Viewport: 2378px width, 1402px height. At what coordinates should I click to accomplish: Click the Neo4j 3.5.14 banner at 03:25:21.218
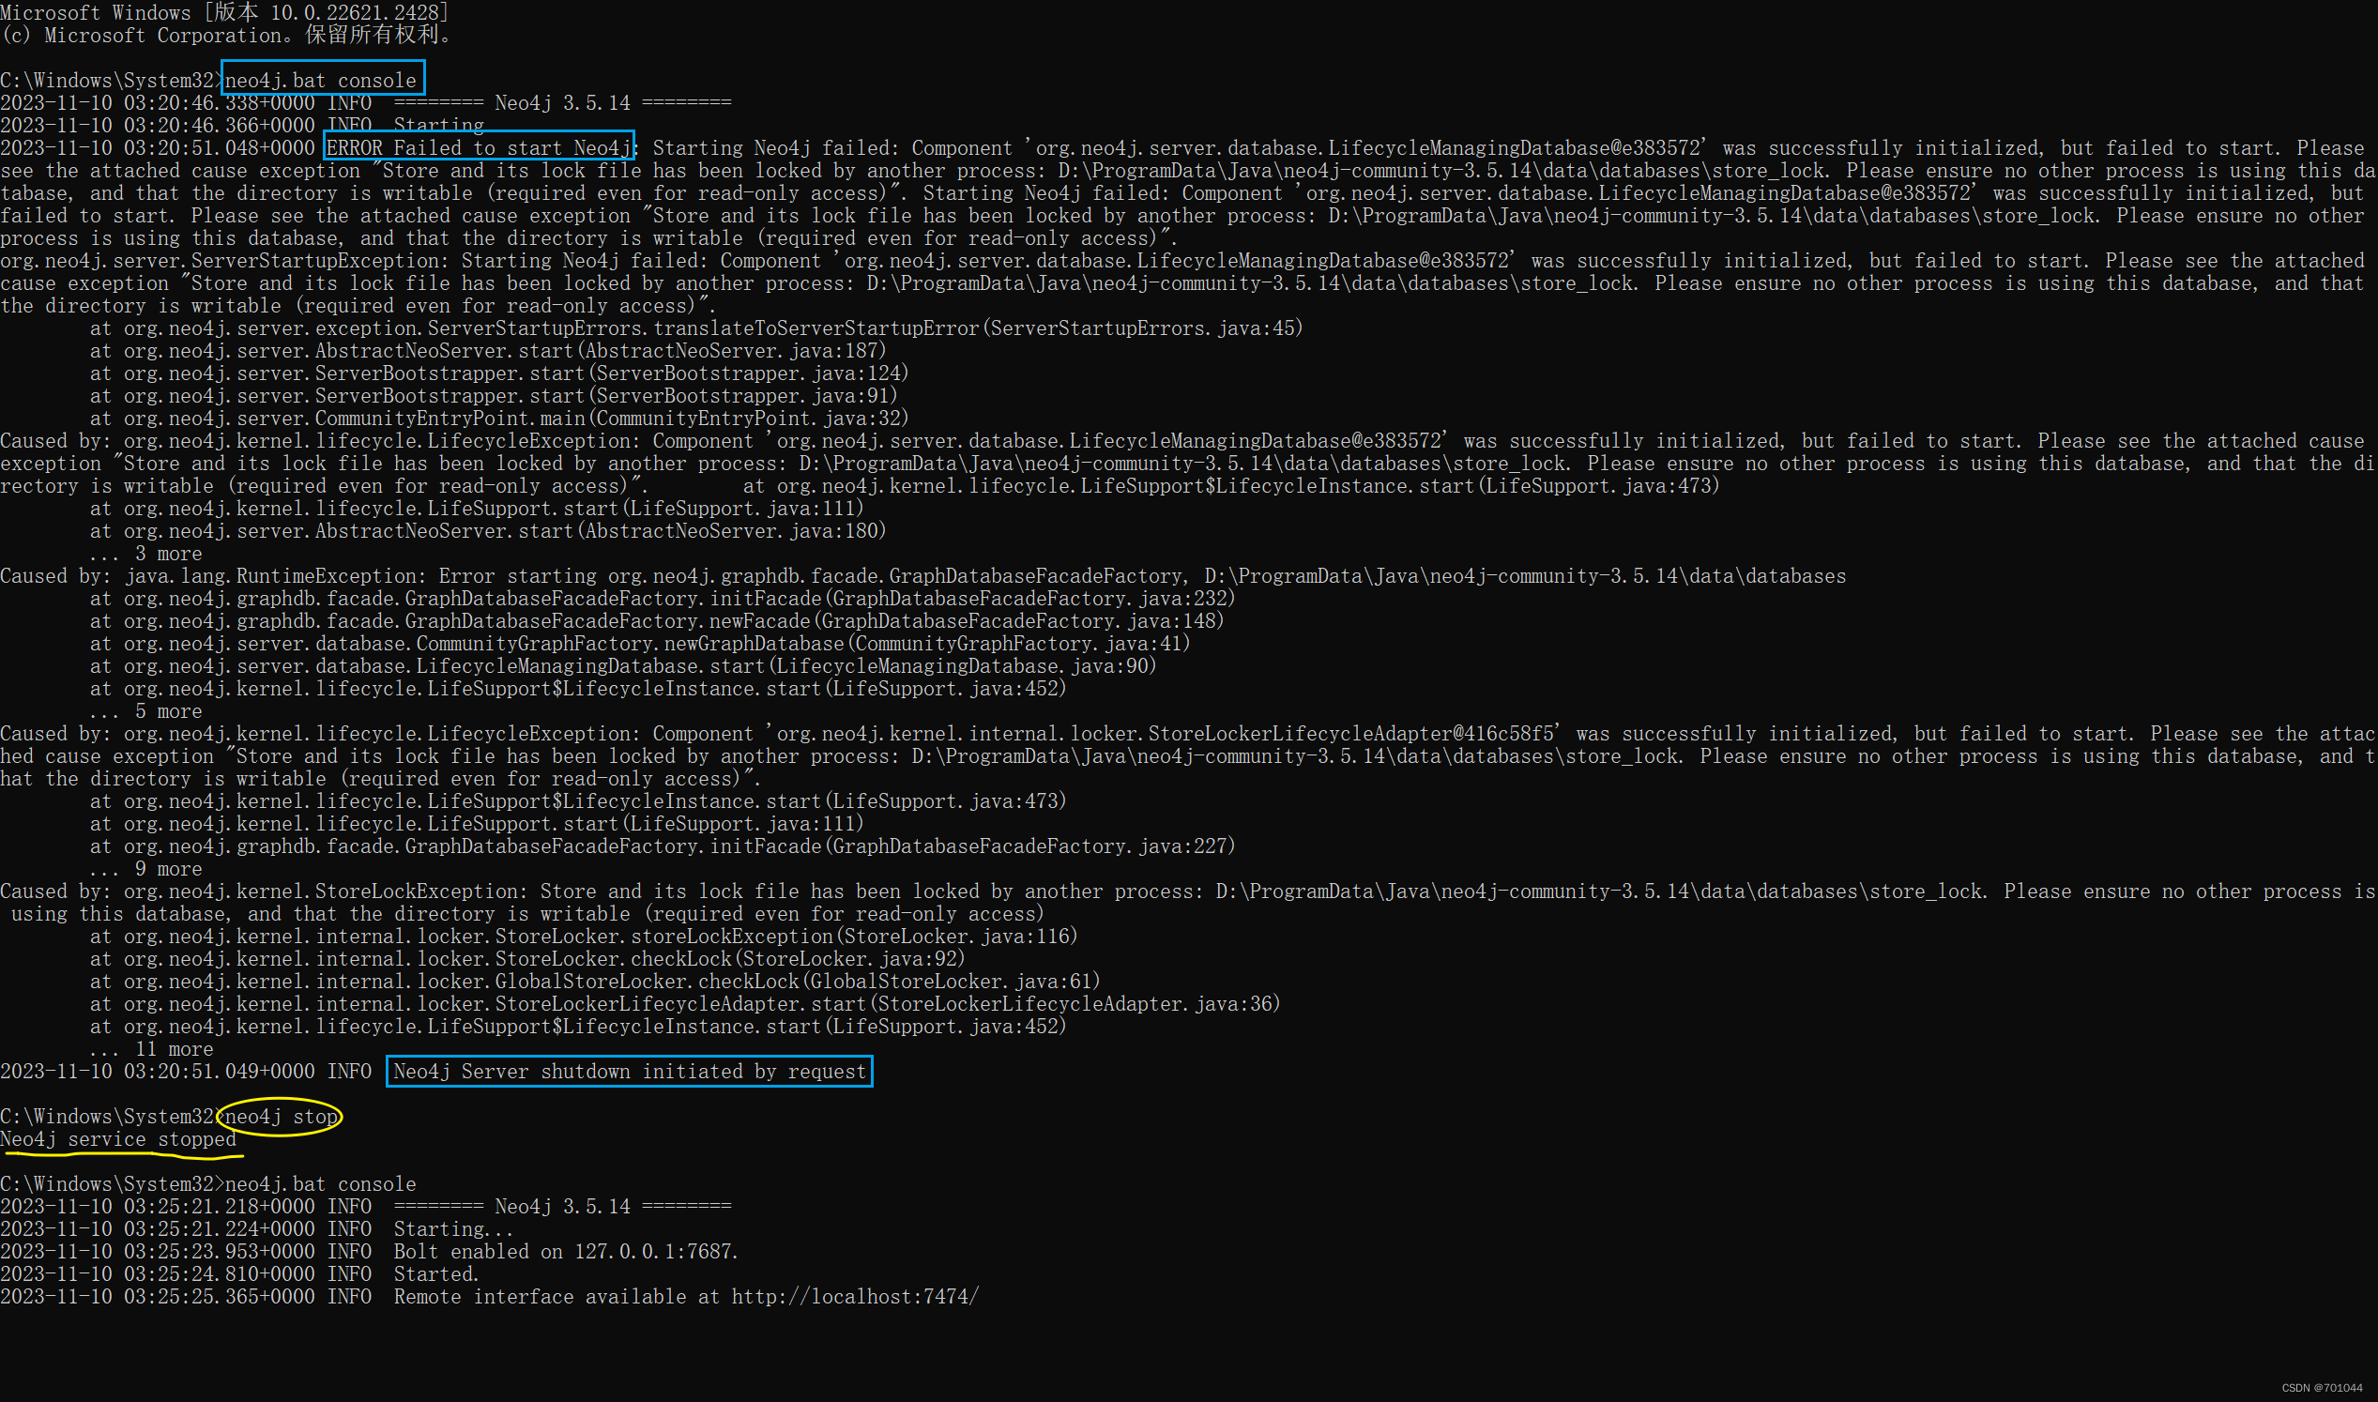[x=563, y=1207]
